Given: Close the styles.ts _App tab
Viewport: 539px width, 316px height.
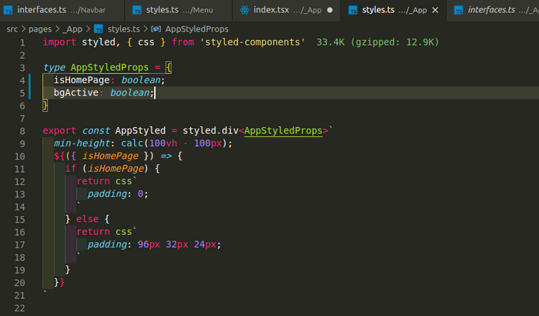Looking at the screenshot, I should click(435, 10).
